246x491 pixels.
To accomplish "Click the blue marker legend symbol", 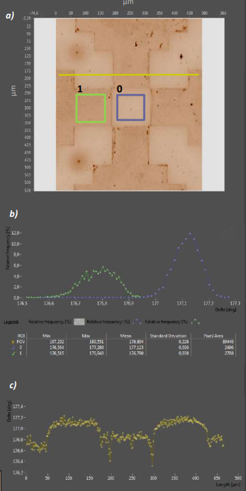I will [x=137, y=322].
